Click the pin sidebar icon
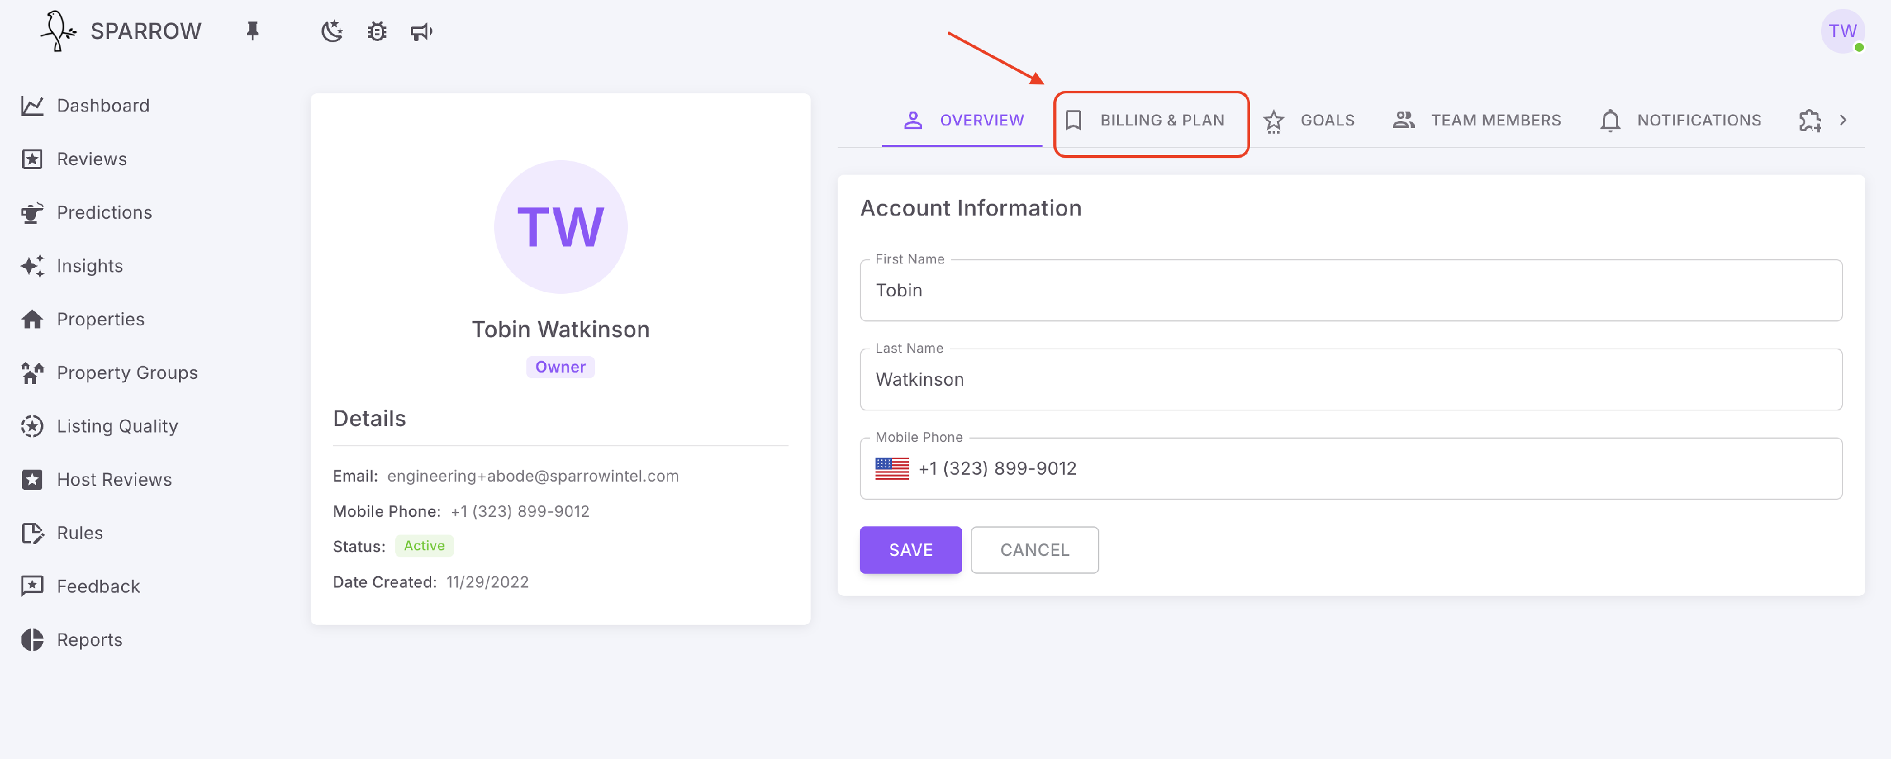The image size is (1891, 759). pos(253,31)
